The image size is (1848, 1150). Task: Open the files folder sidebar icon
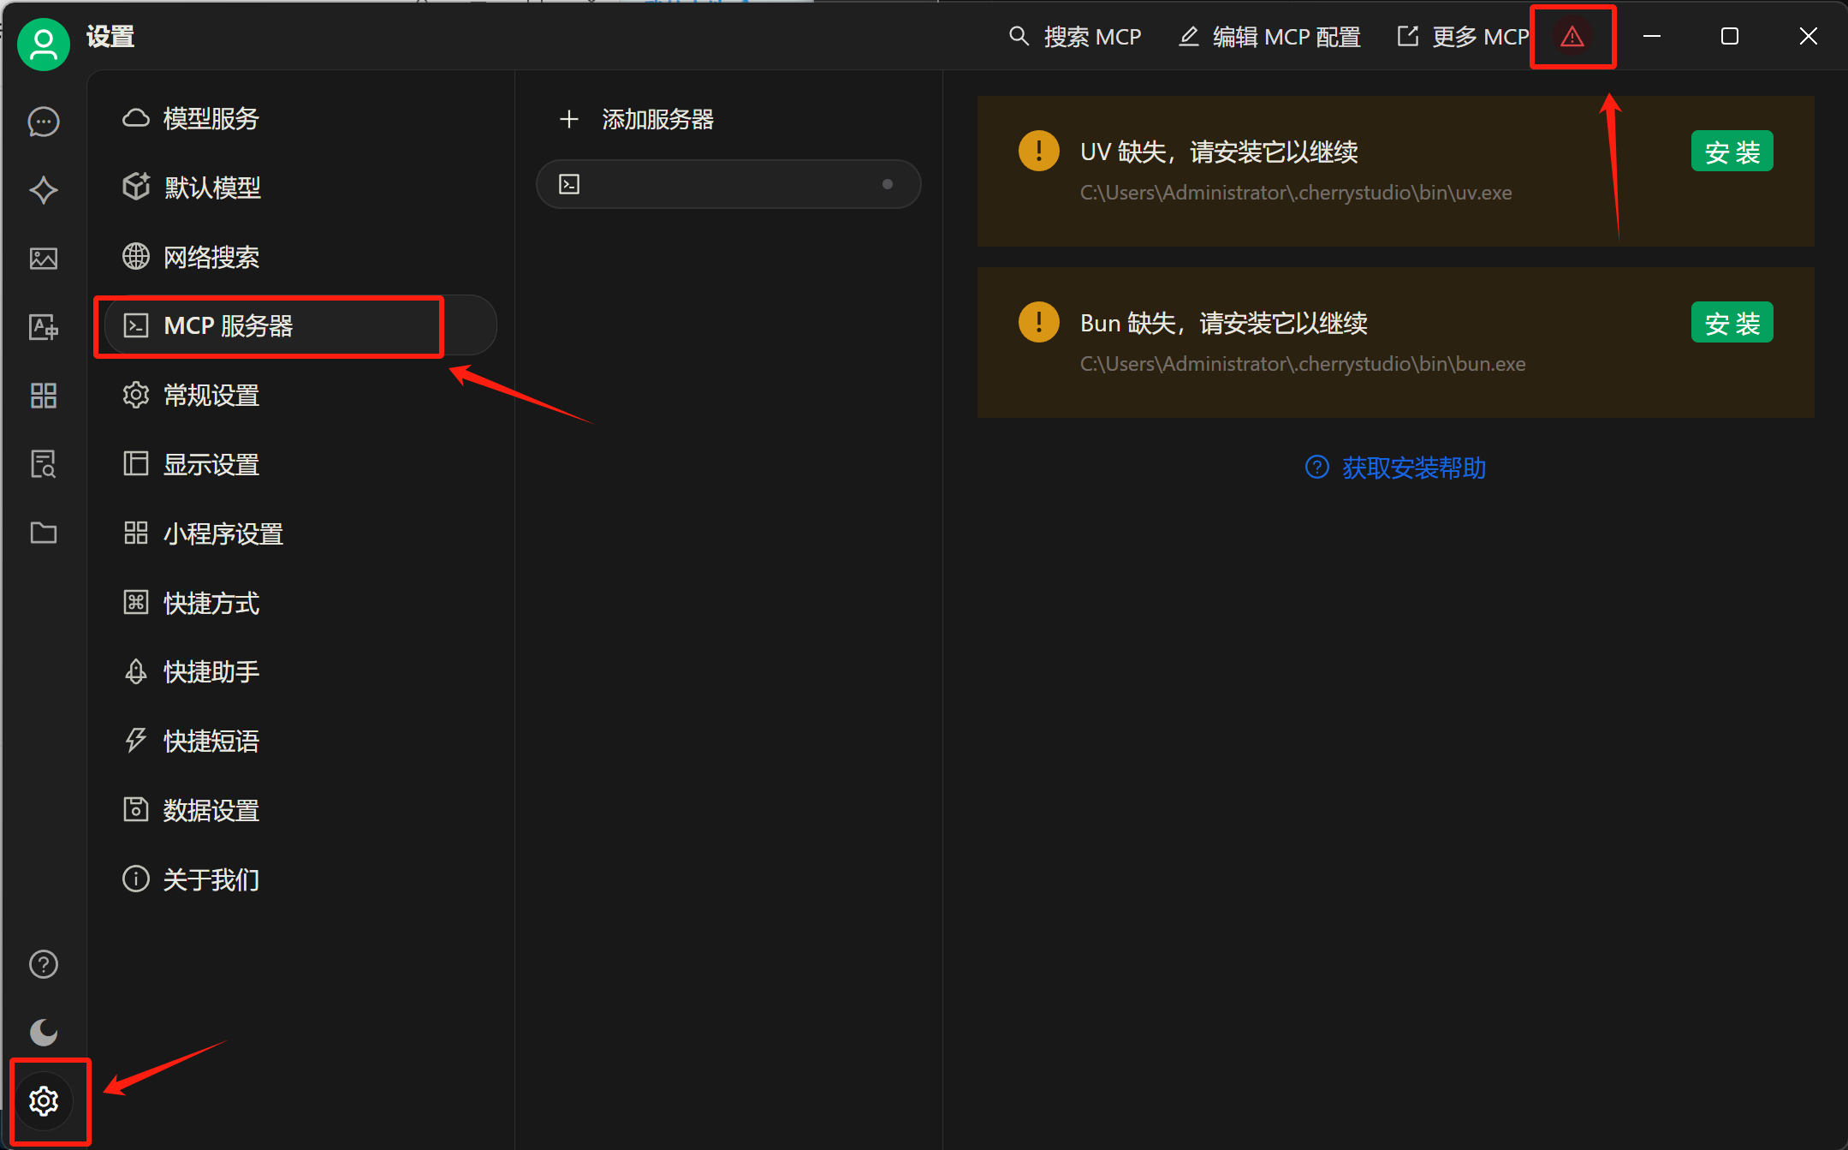(44, 533)
